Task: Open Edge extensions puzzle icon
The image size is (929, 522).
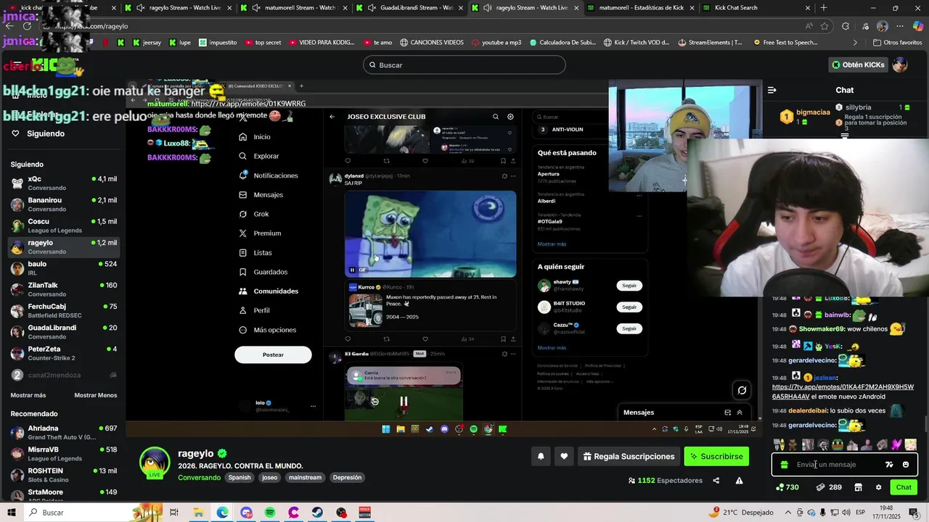Action: (846, 26)
